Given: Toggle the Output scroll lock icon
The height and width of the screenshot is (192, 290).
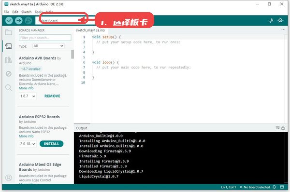Looking at the screenshot, I should pos(283,128).
